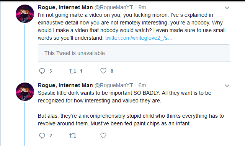The width and height of the screenshot is (245, 146).
Task: Open the @RogueManYT handle on the 9m tweet
Action: point(114,7)
